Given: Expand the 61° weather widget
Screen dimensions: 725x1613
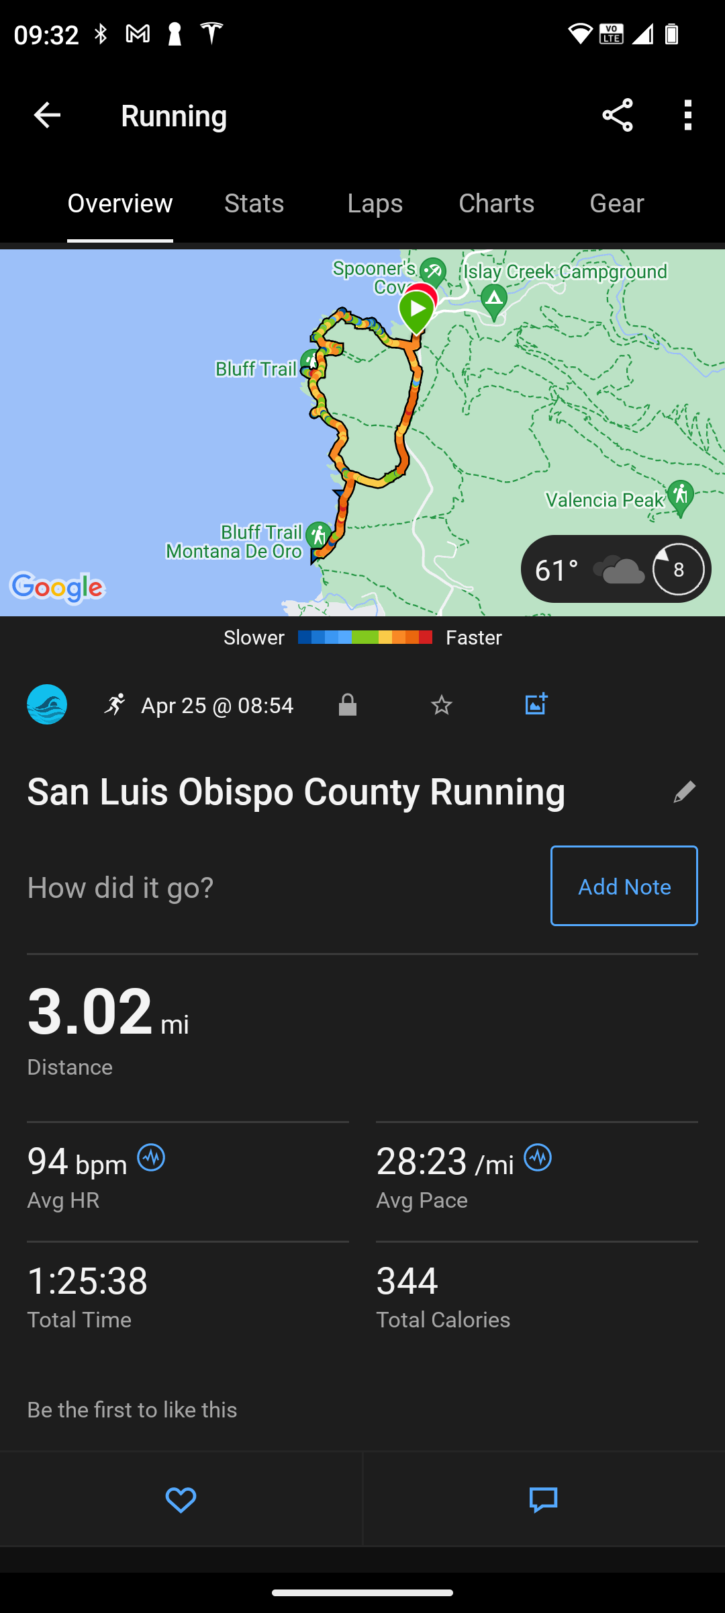Looking at the screenshot, I should point(616,569).
